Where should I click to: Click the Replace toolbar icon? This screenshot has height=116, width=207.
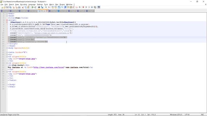[x=42, y=7]
